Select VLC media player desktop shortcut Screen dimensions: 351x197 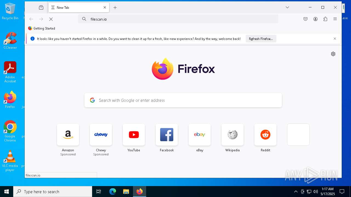(x=10, y=161)
